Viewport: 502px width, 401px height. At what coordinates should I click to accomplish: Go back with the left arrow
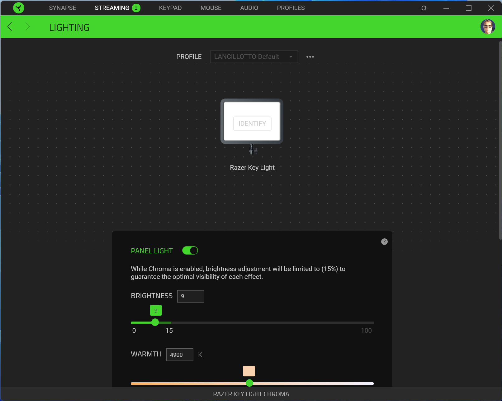pos(10,27)
